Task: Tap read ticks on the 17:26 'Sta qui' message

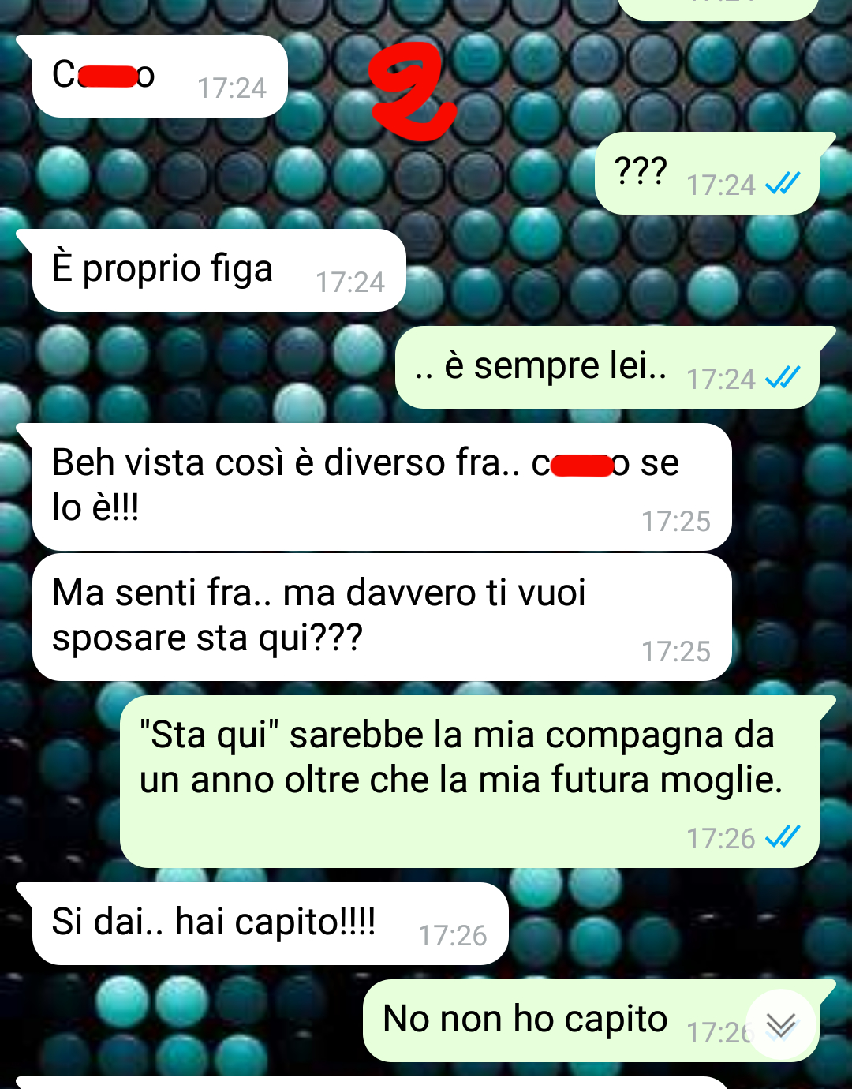Action: (x=783, y=836)
